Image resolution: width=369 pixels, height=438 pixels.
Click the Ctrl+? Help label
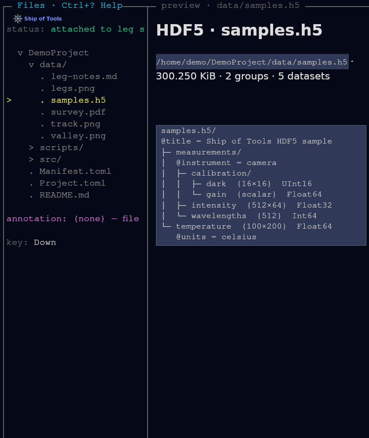92,6
